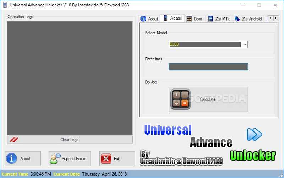Click the blue info icon on the bottom About button
Image resolution: width=284 pixels, height=178 pixels.
[x=12, y=159]
